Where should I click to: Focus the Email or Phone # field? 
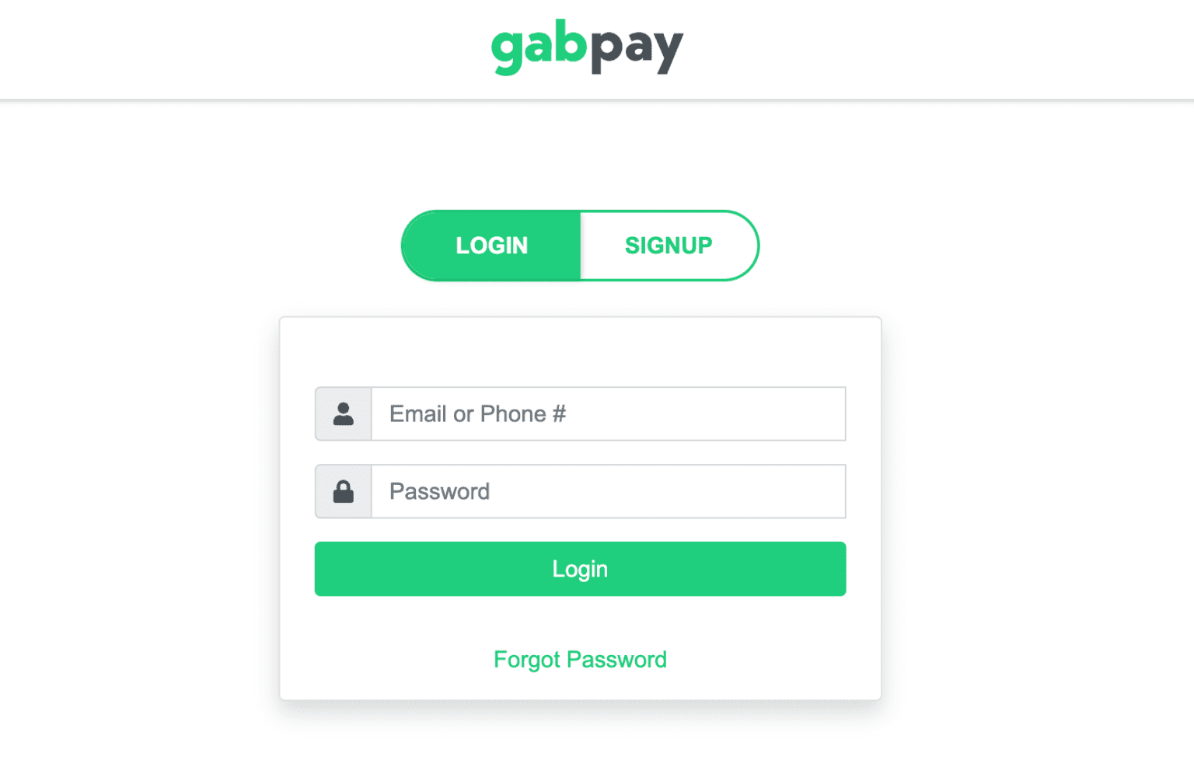coord(609,413)
